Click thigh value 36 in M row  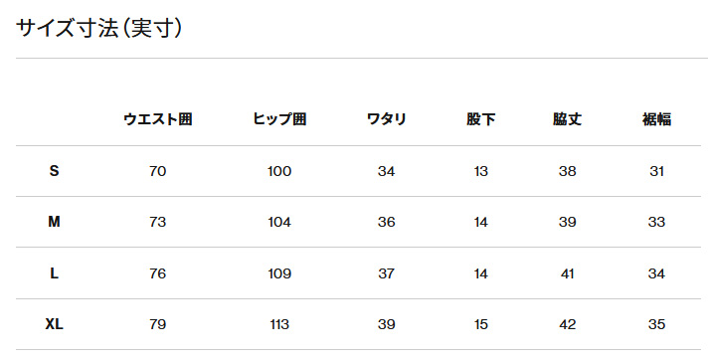(x=387, y=222)
